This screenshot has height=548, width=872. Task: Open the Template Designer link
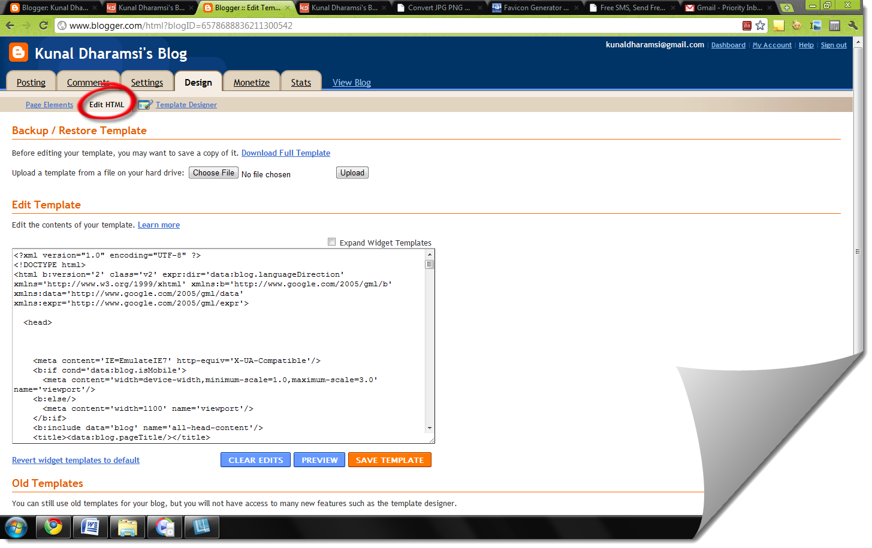click(x=186, y=104)
